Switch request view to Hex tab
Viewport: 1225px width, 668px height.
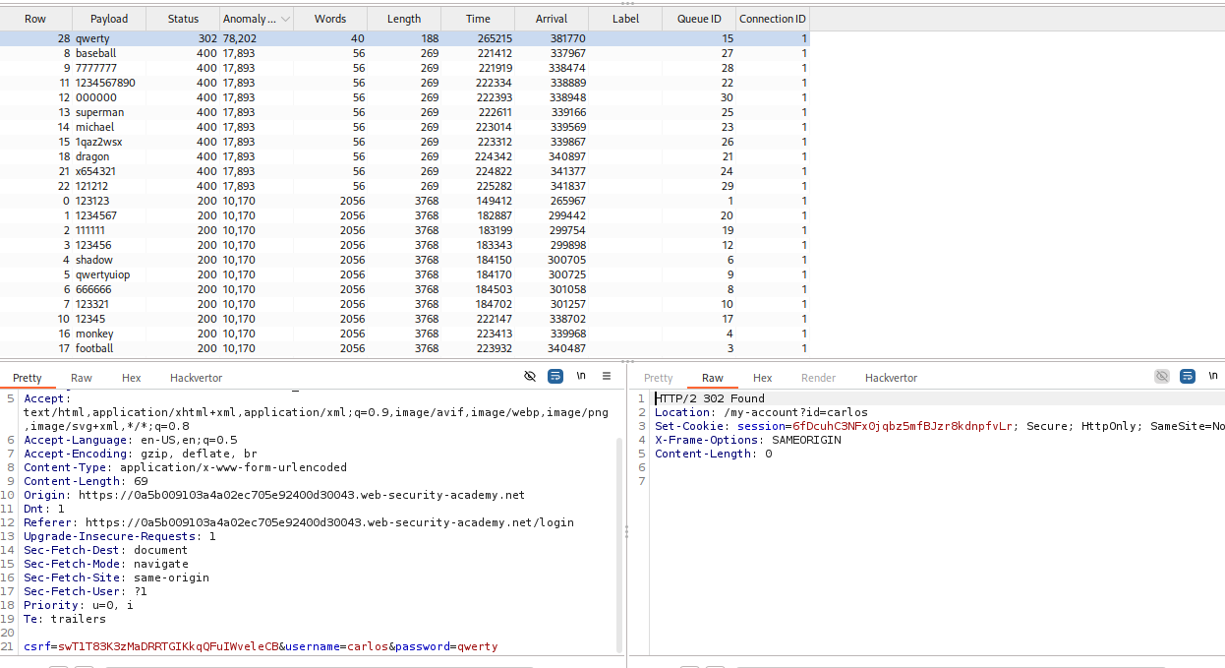pos(132,378)
